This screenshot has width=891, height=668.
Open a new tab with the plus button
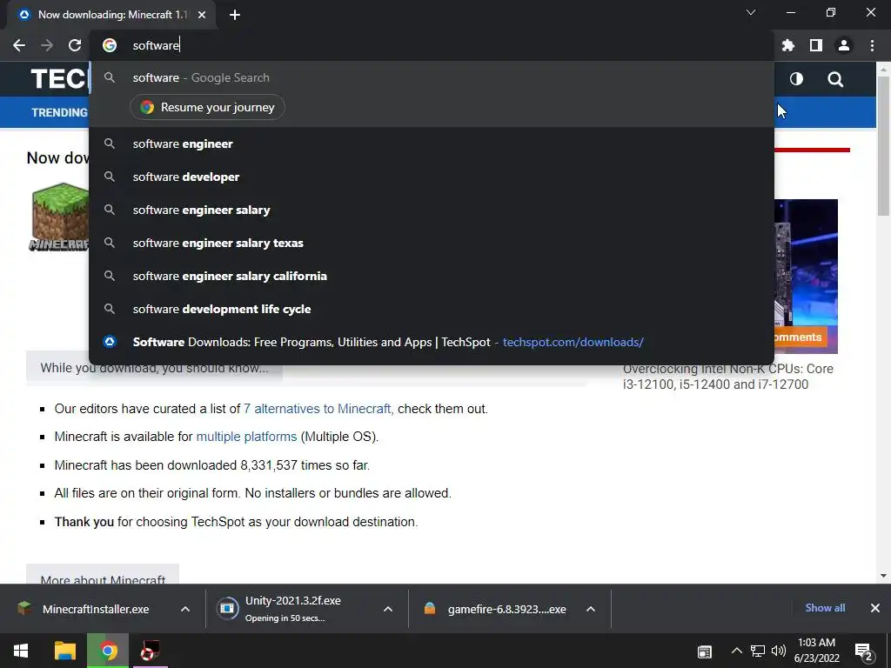pos(235,16)
